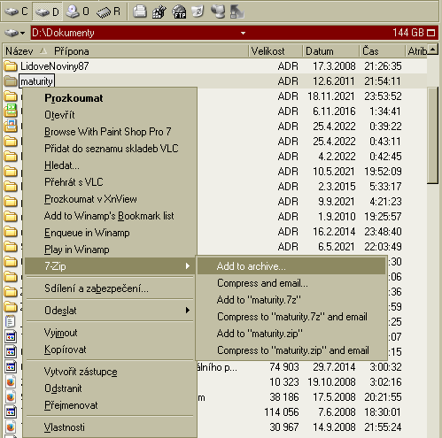
Task: Choose Enqueue in Winamp
Action: tap(109, 233)
